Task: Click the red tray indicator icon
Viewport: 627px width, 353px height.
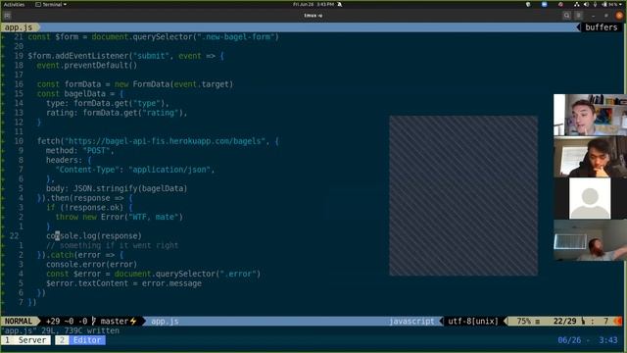Action: [x=560, y=4]
